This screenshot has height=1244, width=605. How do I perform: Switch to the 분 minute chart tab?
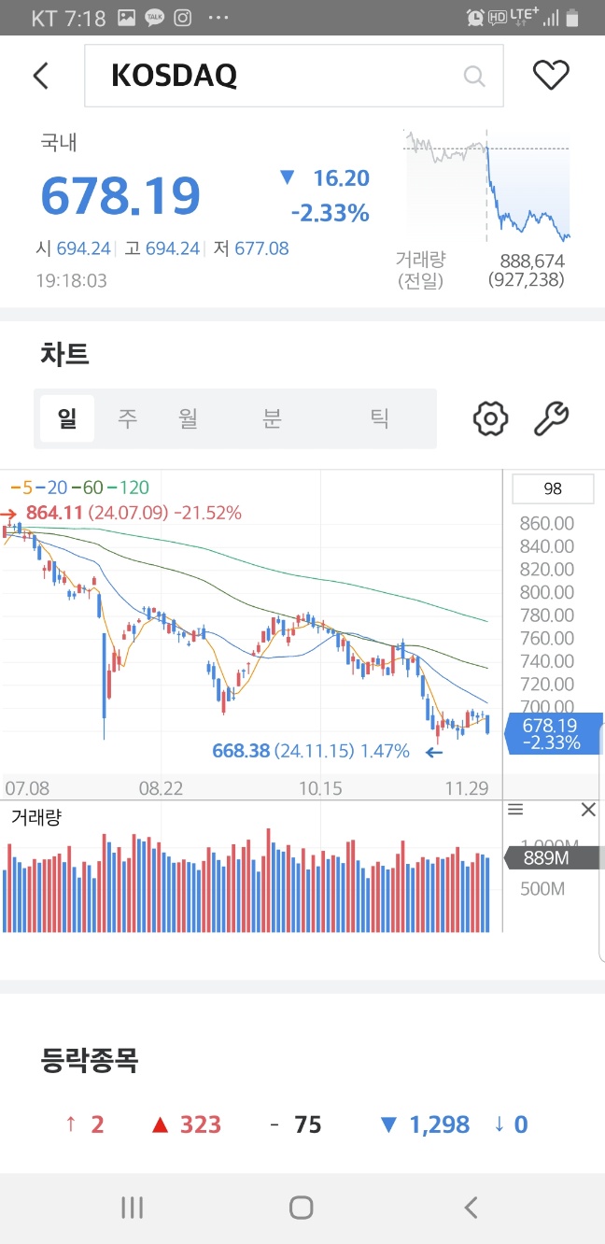[272, 418]
